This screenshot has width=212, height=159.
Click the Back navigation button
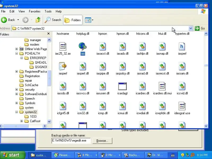[8, 20]
